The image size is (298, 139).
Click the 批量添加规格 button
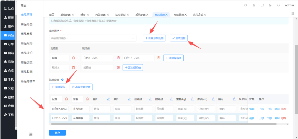tap(154, 38)
